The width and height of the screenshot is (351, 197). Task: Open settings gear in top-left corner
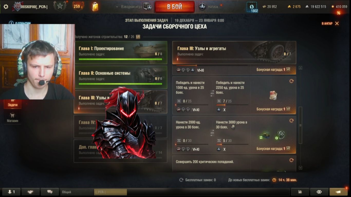pos(6,7)
